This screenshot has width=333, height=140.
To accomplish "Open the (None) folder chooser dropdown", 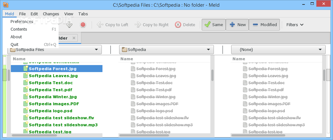I will (278, 50).
